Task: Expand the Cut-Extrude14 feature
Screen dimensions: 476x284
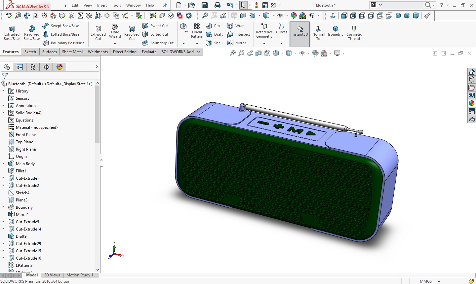Action: [3, 229]
